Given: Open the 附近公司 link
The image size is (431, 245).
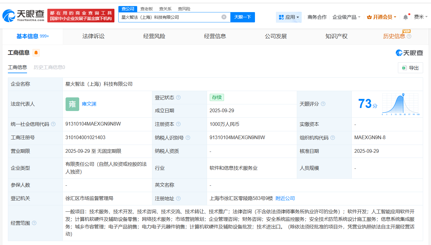Looking at the screenshot, I should (x=285, y=198).
